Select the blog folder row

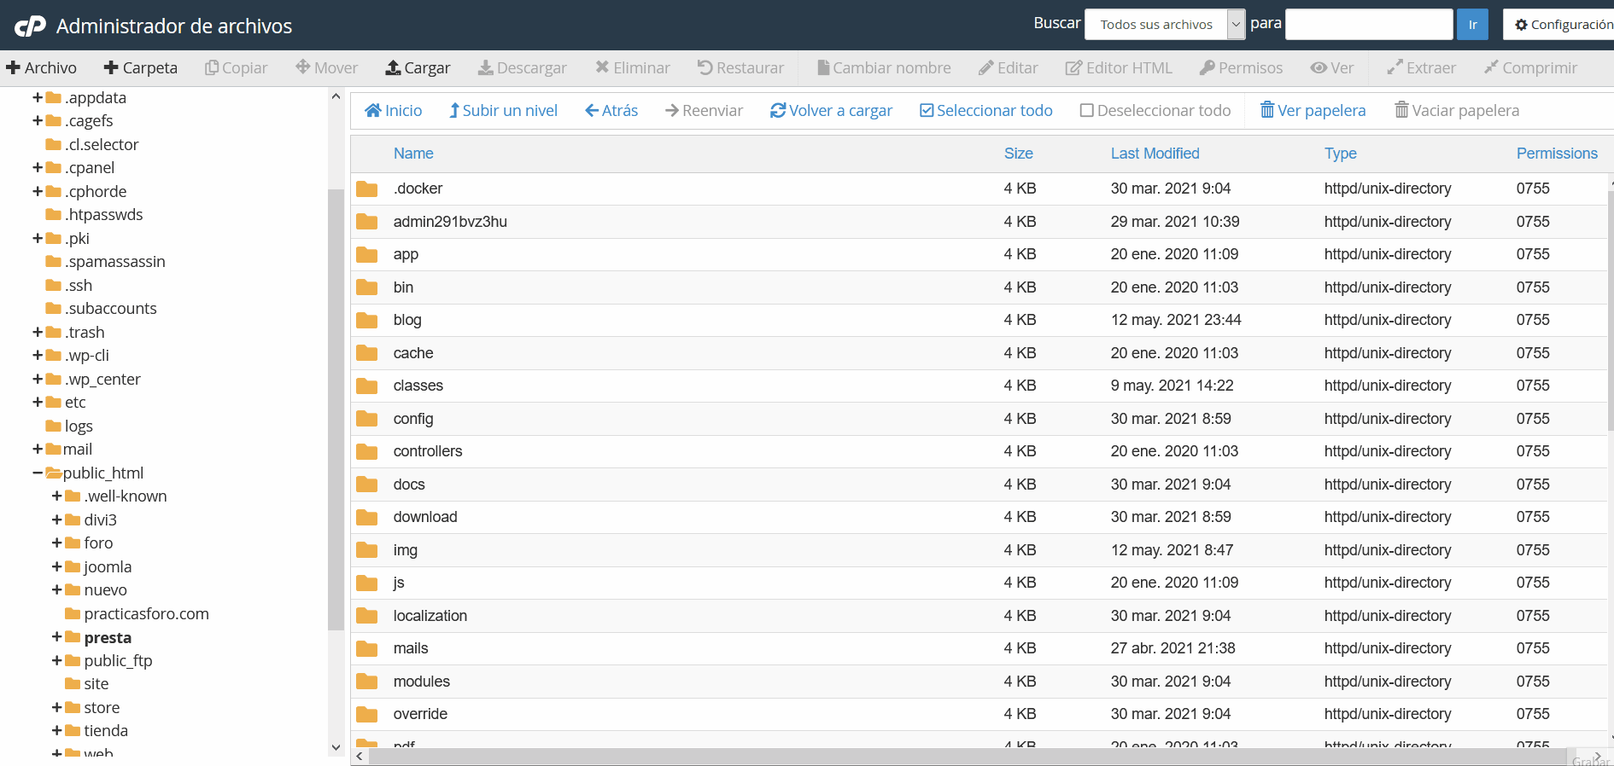coord(978,320)
